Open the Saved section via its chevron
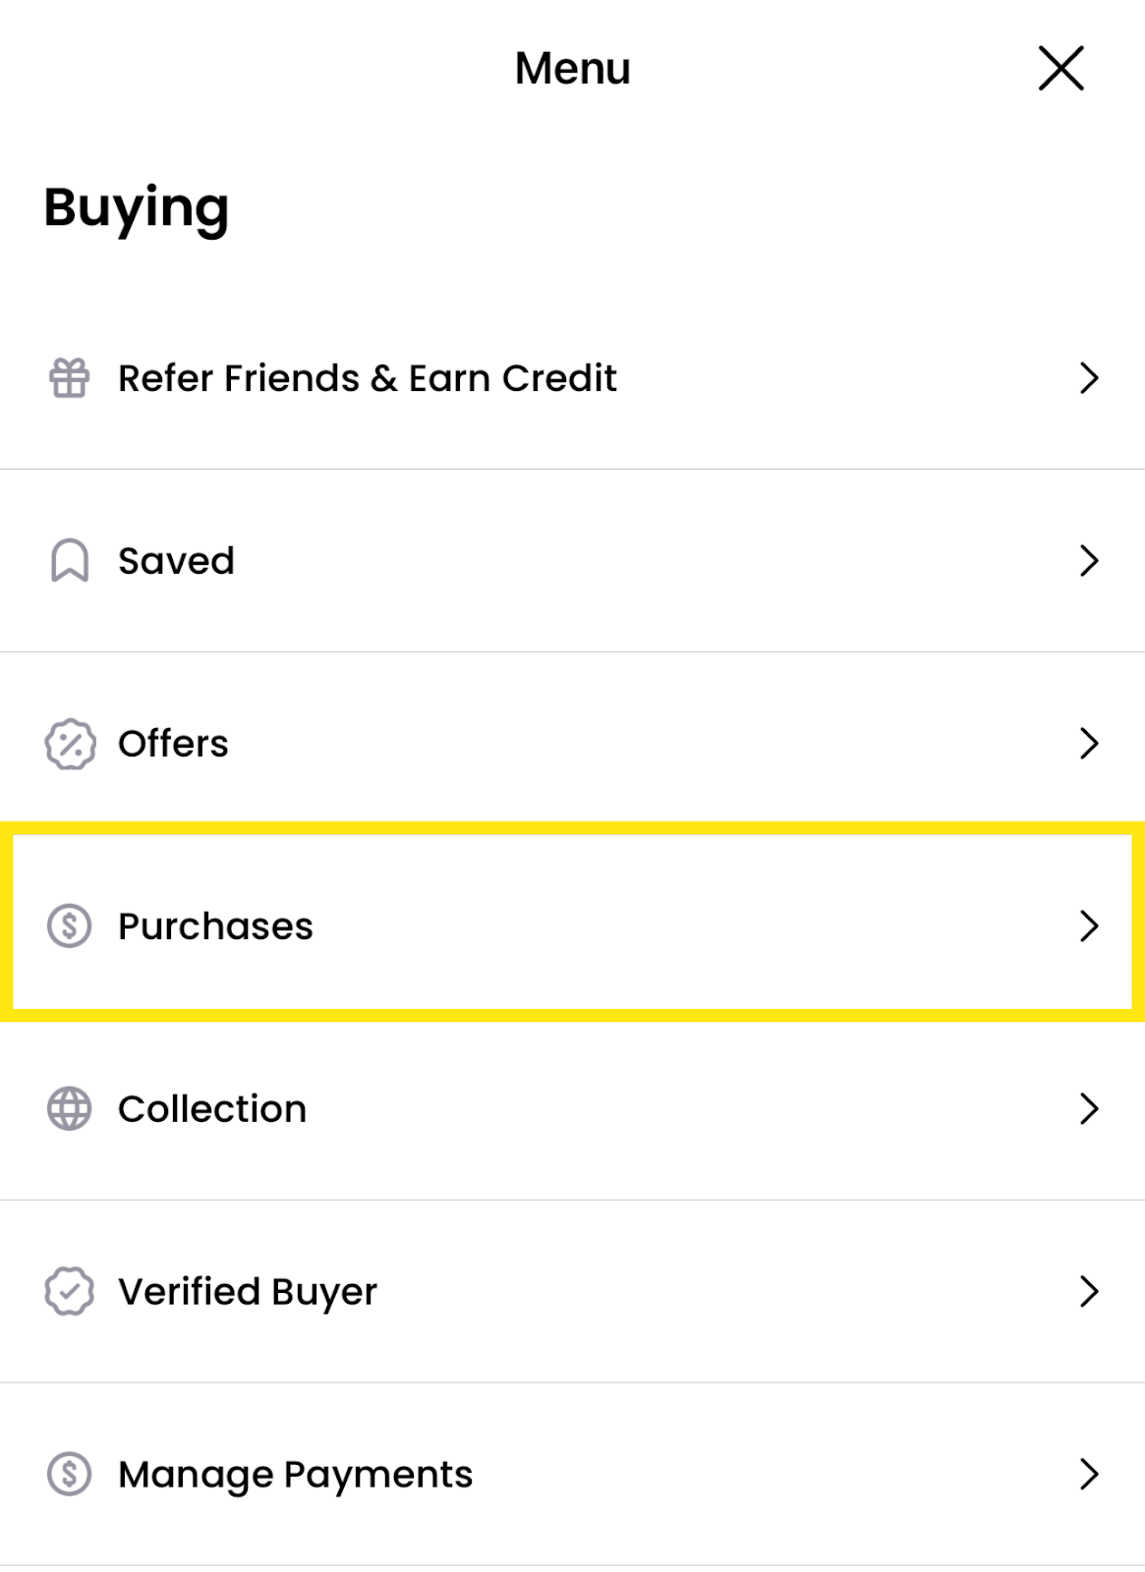 click(x=1089, y=561)
